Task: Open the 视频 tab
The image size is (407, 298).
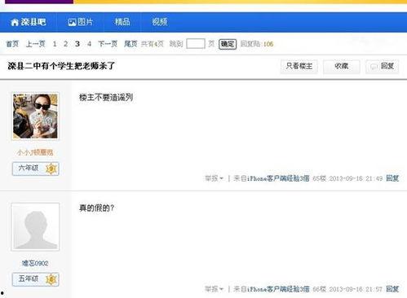Action: [160, 22]
